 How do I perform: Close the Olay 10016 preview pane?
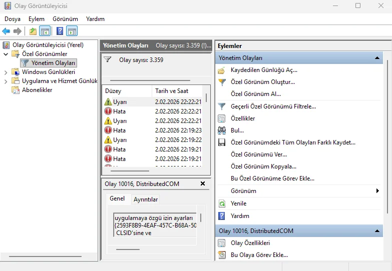(203, 183)
